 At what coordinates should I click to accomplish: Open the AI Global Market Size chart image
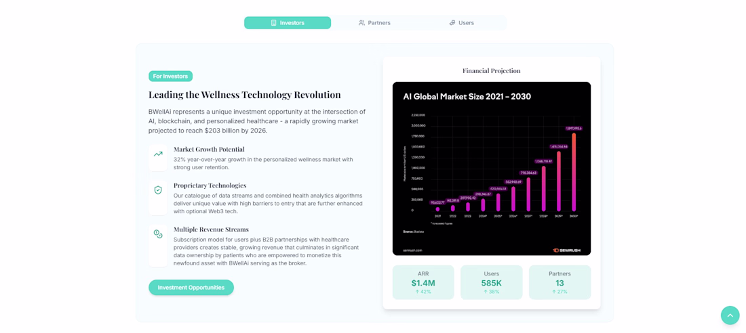pyautogui.click(x=492, y=169)
